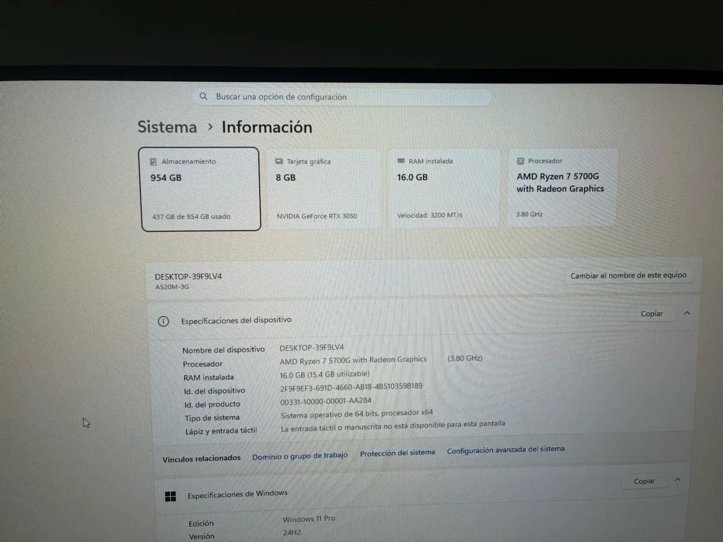Copy the device specifications
723x542 pixels.
652,314
